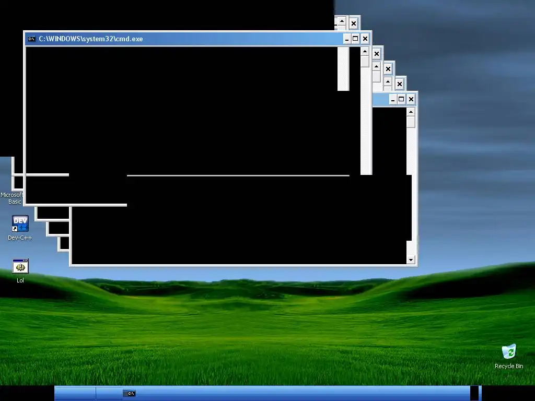
Task: Close the titled cmd.exe window
Action: (365, 39)
